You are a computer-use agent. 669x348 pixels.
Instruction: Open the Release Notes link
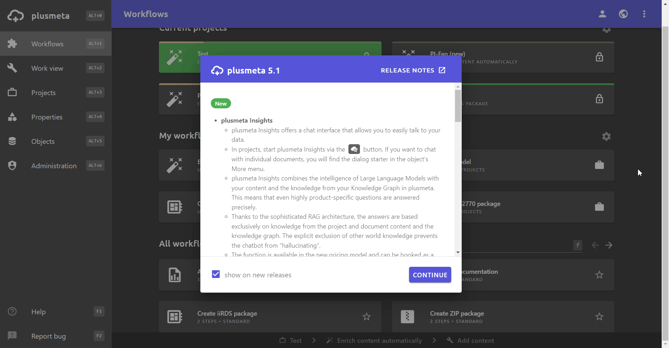413,70
